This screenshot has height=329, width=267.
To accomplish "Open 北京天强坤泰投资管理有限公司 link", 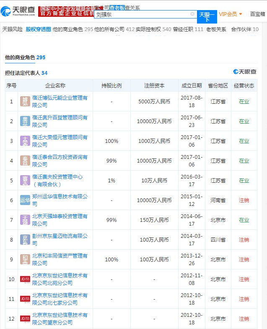I will click(60, 220).
